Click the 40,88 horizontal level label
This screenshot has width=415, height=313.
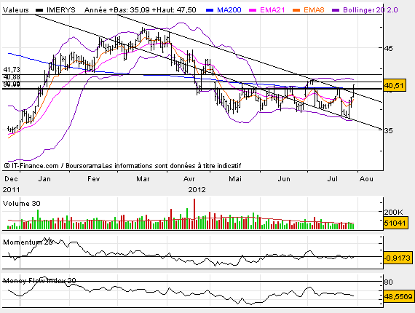(x=12, y=77)
